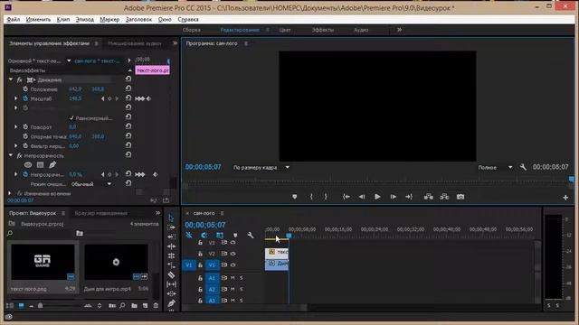Open the Clip menu

(62, 19)
